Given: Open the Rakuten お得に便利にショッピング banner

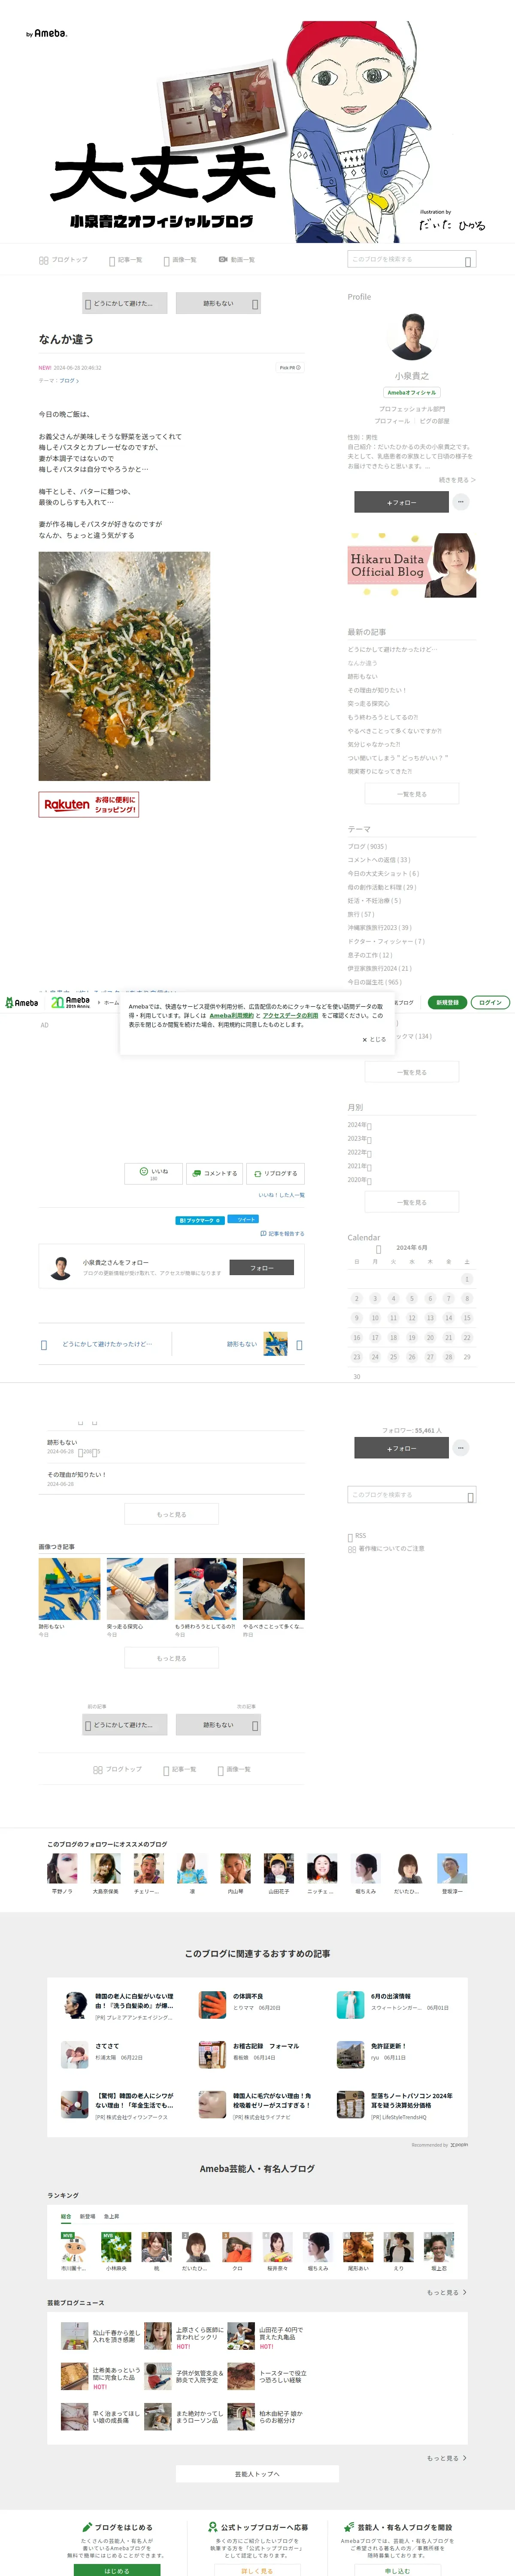Looking at the screenshot, I should [x=89, y=804].
